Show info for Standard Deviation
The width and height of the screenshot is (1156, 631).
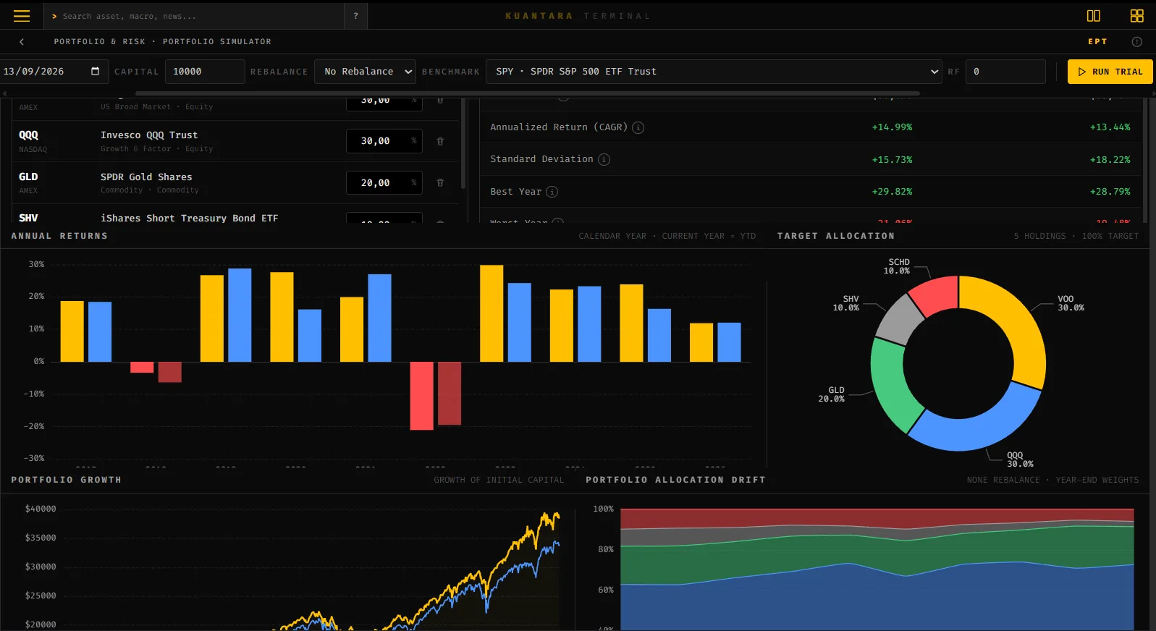604,159
